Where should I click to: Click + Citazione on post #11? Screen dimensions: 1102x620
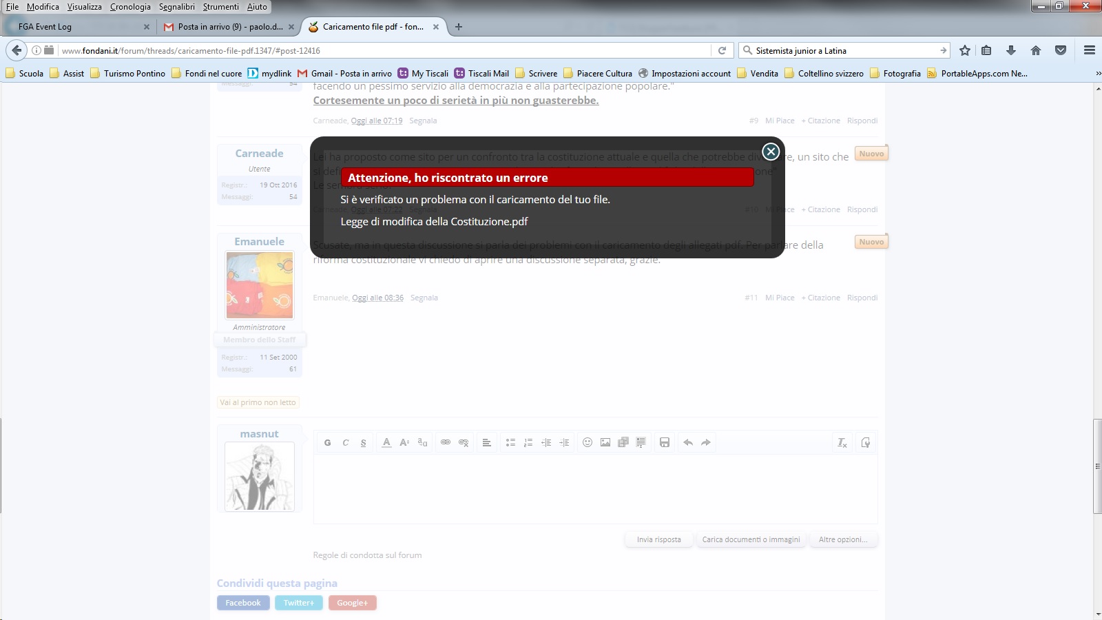pyautogui.click(x=820, y=298)
